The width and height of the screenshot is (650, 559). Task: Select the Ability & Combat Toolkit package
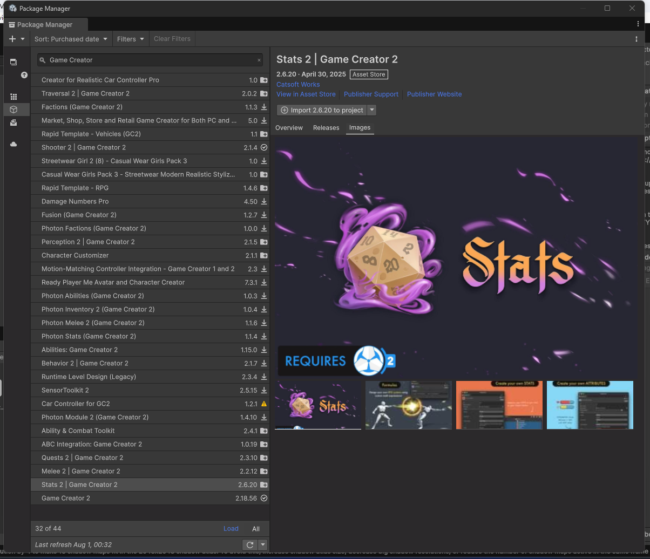(150, 431)
